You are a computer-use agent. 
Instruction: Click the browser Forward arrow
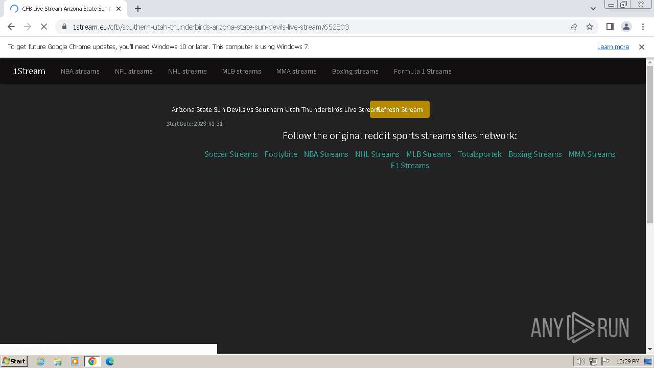(28, 27)
